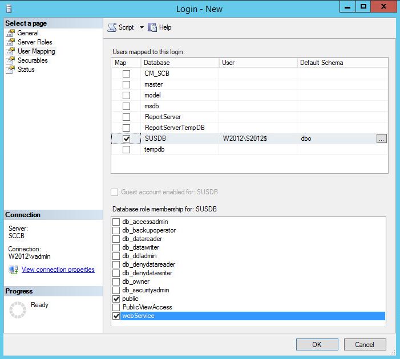Image resolution: width=400 pixels, height=359 pixels.
Task: Uncheck the SUSDB map checkbox
Action: coord(126,138)
